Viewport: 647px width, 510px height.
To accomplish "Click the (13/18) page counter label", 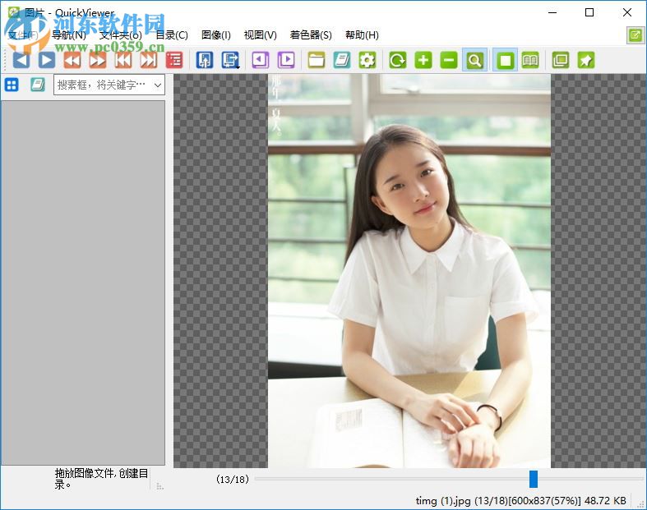I will (x=233, y=479).
